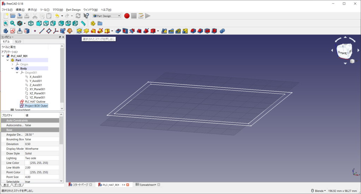Switch to the タスク panel tab
This screenshot has width=361, height=194.
18,42
